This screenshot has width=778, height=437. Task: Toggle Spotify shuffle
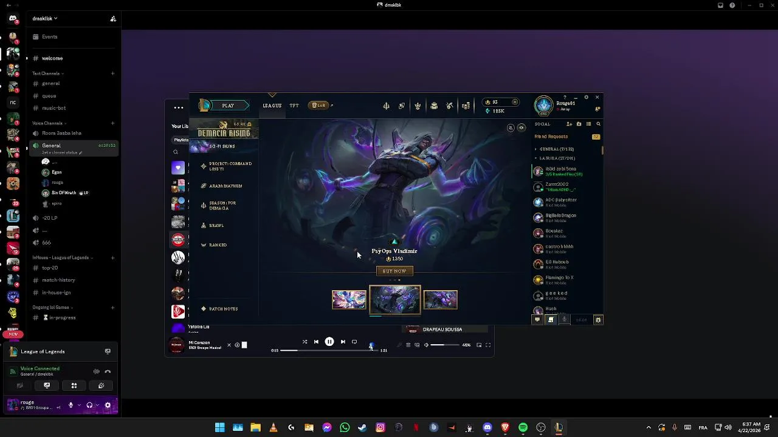305,342
